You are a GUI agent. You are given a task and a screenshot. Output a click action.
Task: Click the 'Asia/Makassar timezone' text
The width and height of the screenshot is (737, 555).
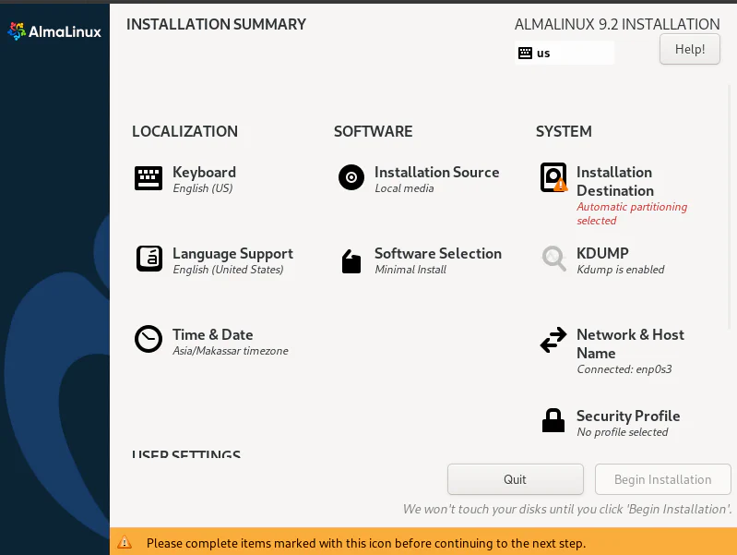point(231,351)
